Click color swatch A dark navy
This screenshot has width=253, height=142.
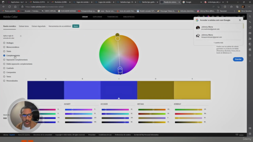coord(46,90)
